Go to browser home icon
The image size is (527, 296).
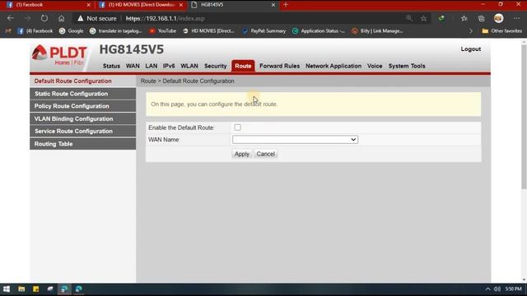(x=61, y=18)
